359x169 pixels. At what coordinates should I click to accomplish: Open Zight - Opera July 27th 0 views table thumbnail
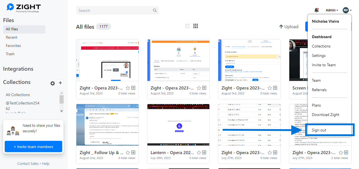click(x=249, y=125)
